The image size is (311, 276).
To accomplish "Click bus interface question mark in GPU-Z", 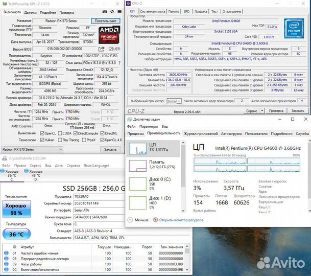I will [119, 63].
